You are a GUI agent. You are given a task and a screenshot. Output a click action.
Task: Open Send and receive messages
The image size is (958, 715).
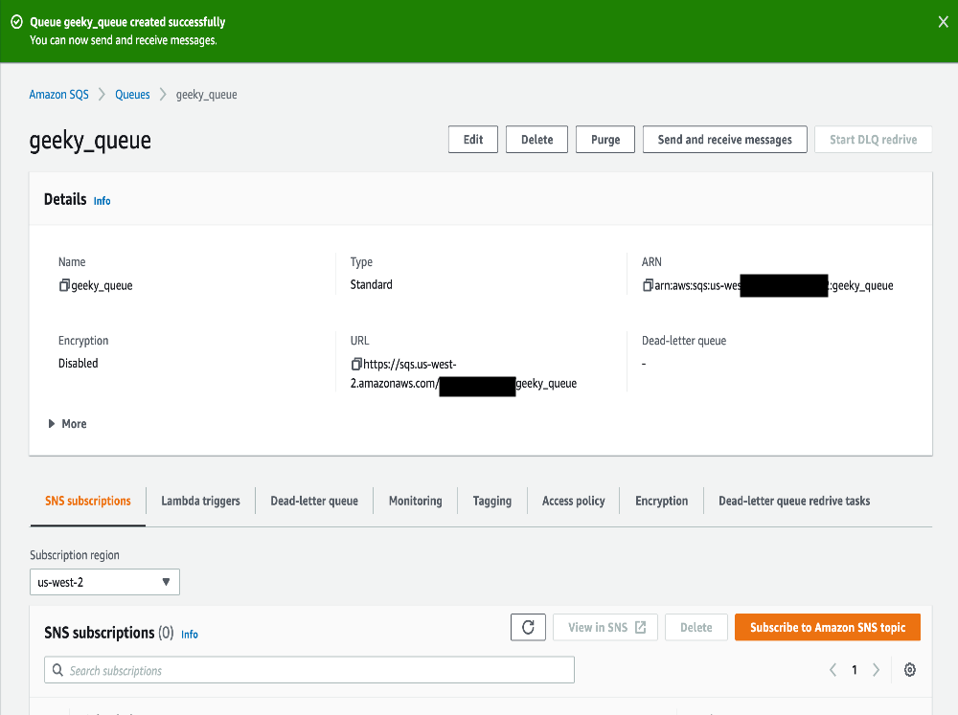[x=724, y=139]
